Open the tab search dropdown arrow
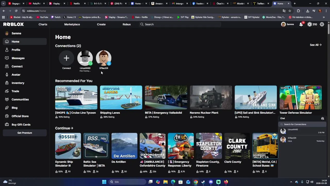The width and height of the screenshot is (330, 186). 3,4
